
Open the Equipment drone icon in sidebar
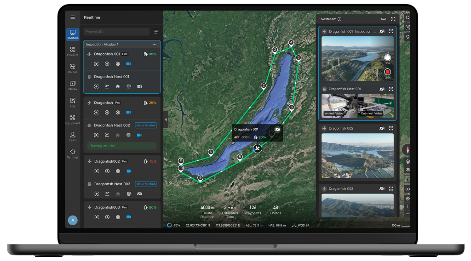click(x=73, y=119)
